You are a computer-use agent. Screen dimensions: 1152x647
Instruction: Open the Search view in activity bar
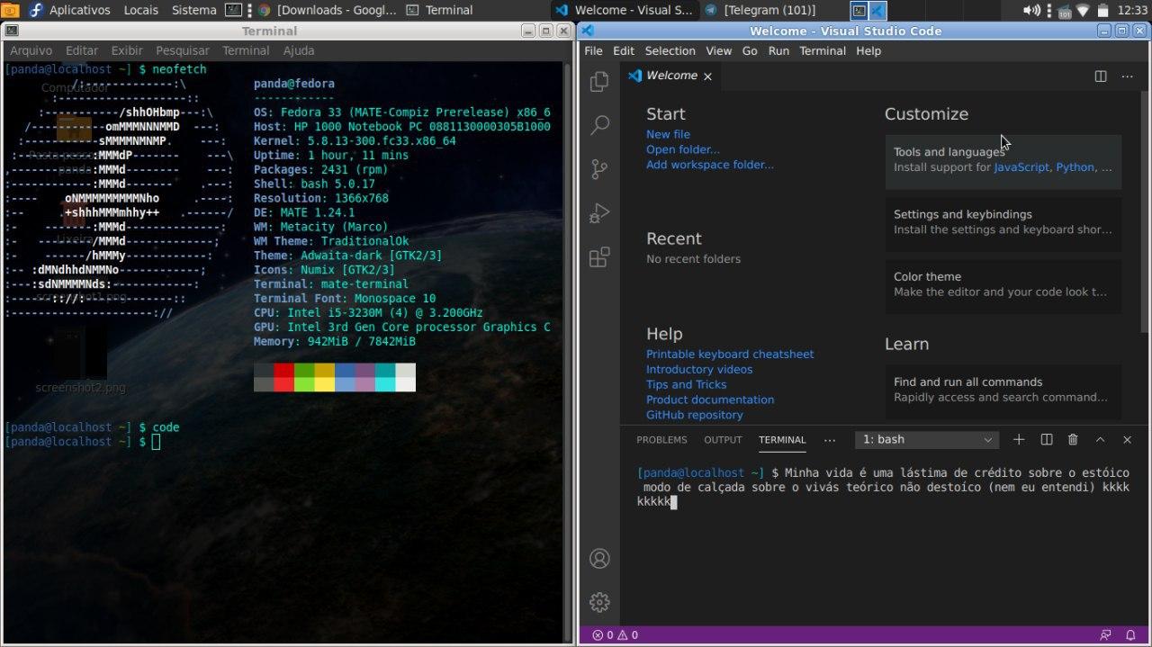pyautogui.click(x=599, y=125)
